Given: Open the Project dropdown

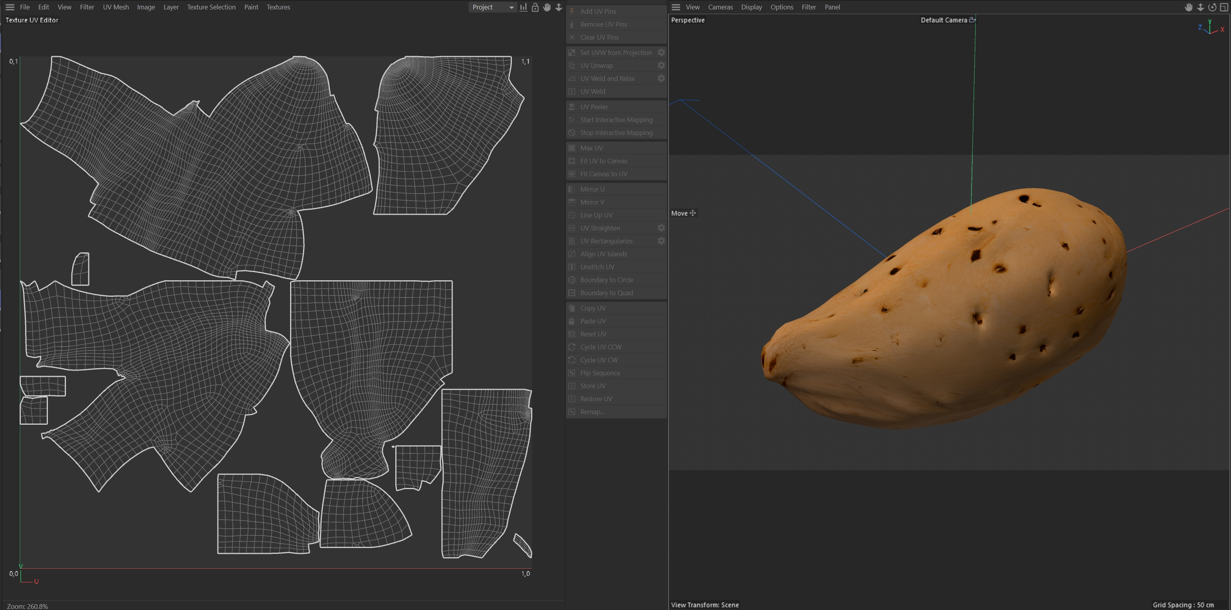Looking at the screenshot, I should coord(492,7).
